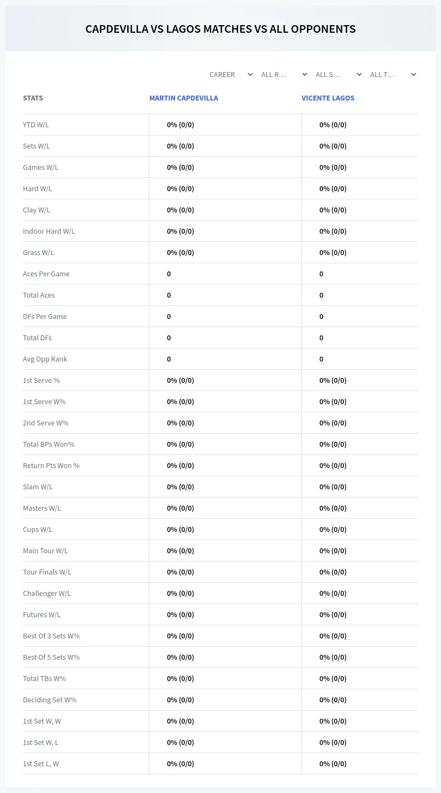Click the Challenger W/L row label
This screenshot has width=441, height=793.
click(x=47, y=593)
